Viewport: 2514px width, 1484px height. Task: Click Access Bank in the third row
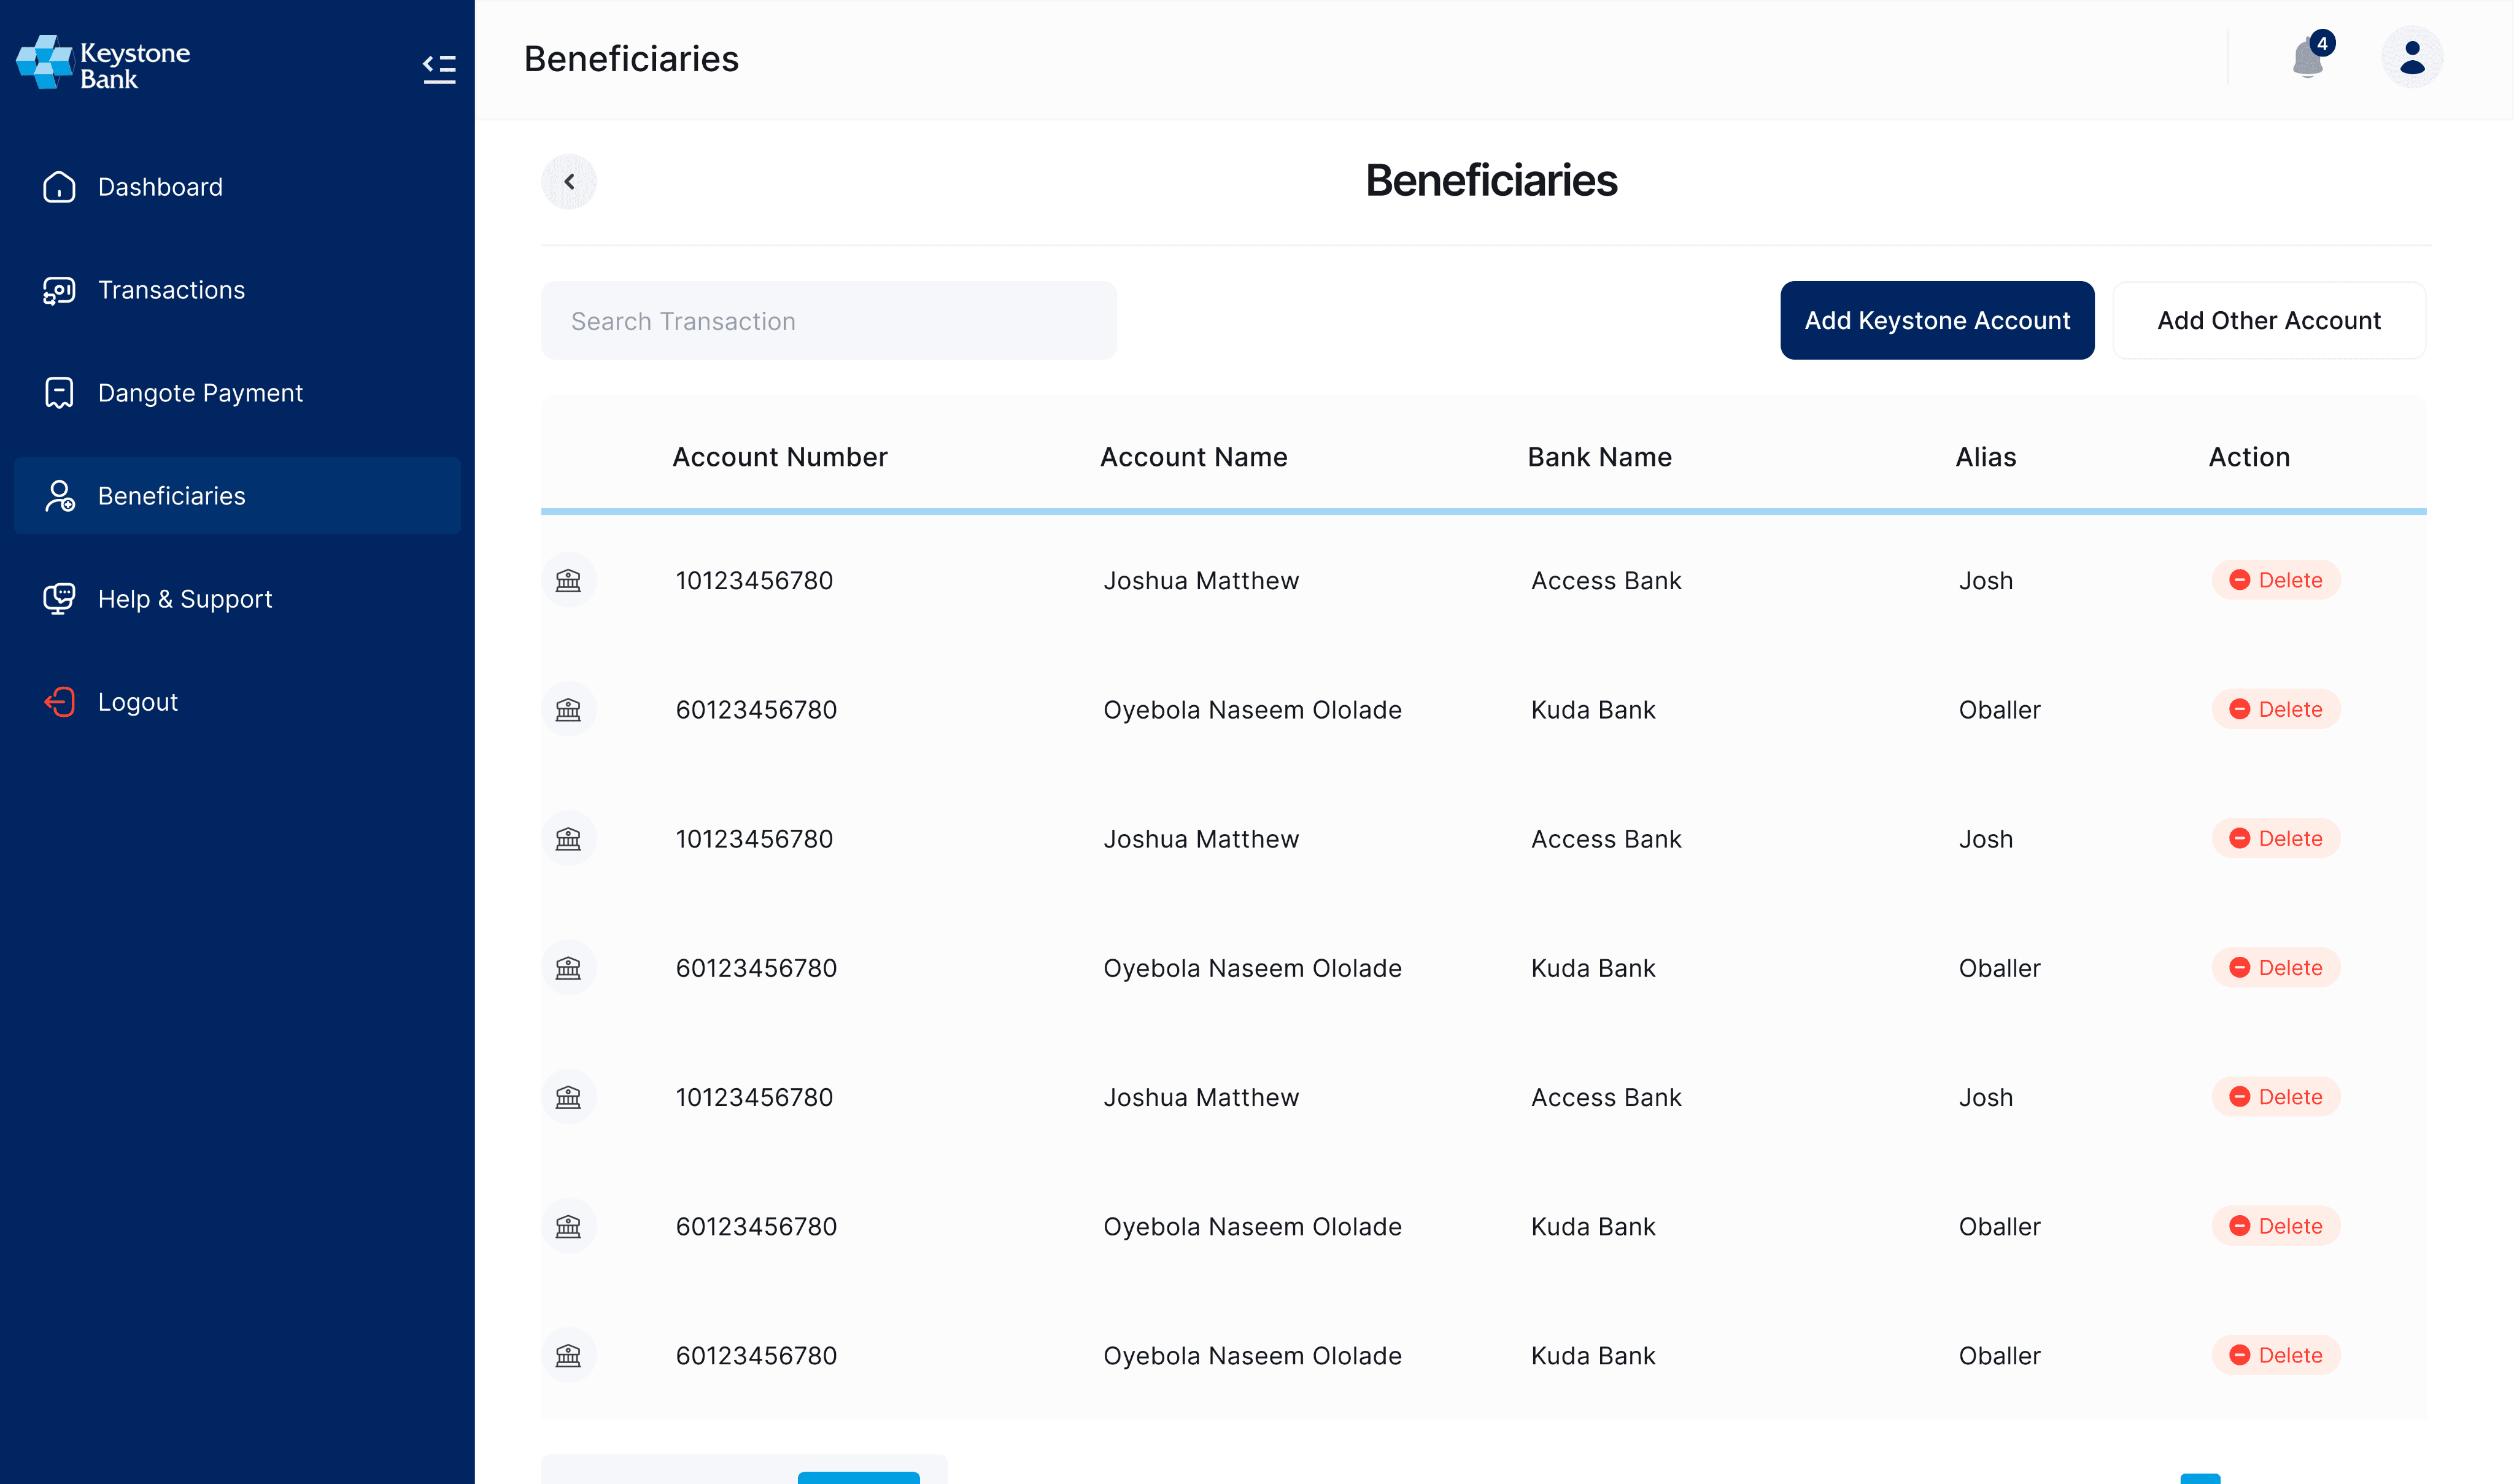[1606, 838]
